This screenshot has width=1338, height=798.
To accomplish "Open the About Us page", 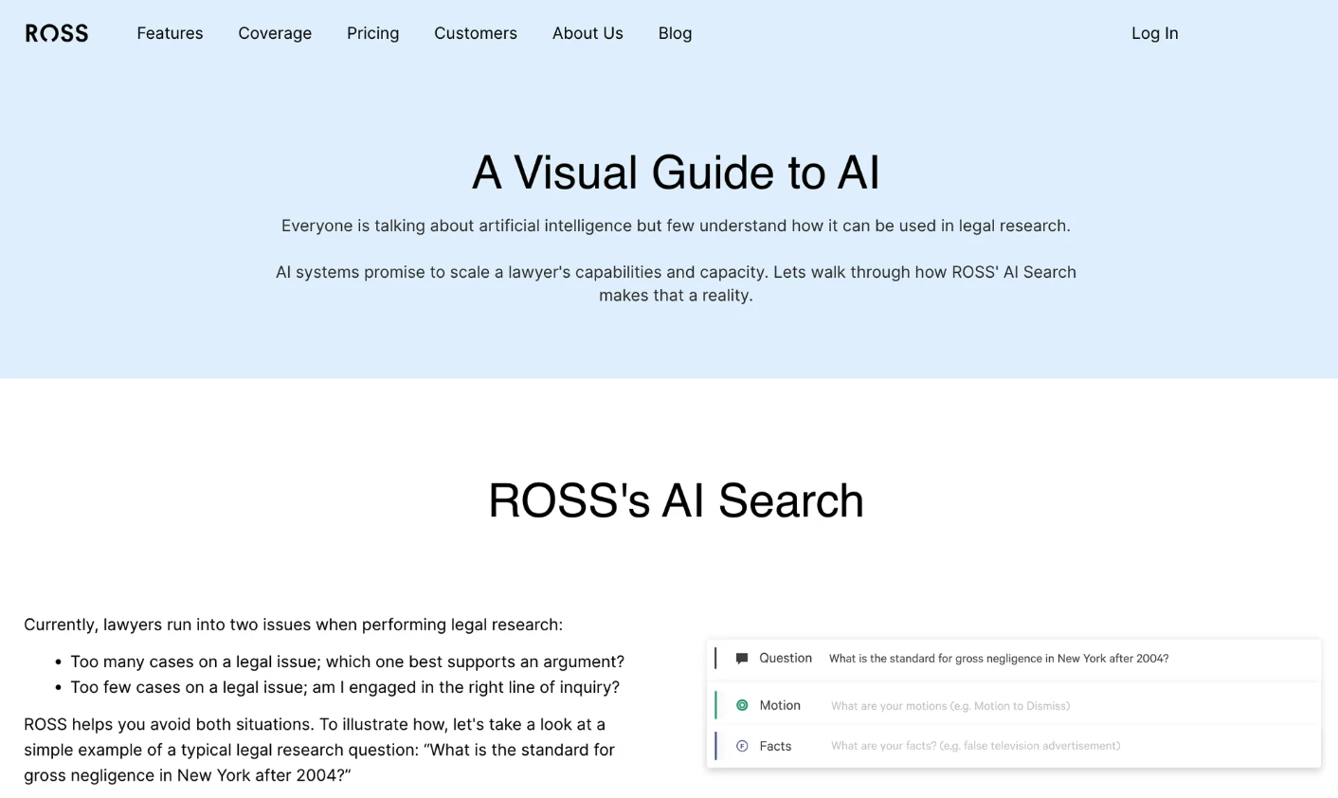I will click(588, 33).
